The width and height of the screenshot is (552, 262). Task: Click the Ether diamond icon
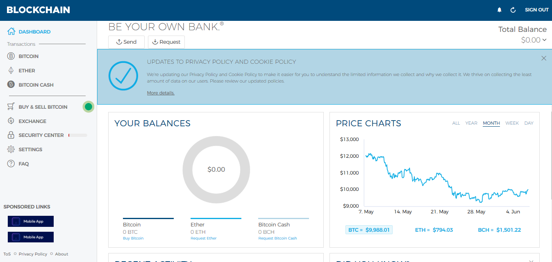point(11,71)
